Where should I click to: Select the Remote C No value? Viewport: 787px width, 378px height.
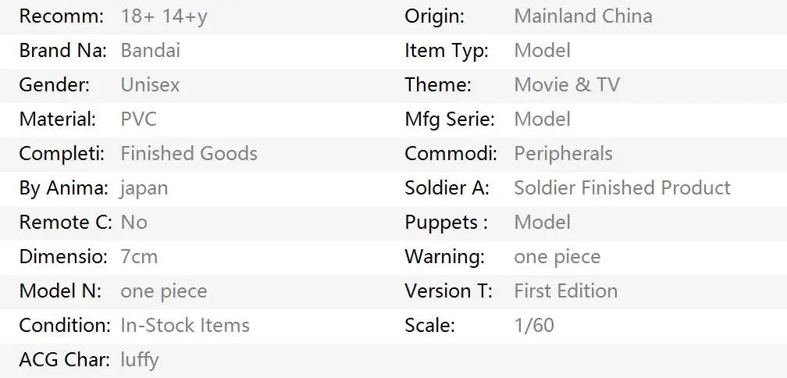(x=134, y=223)
